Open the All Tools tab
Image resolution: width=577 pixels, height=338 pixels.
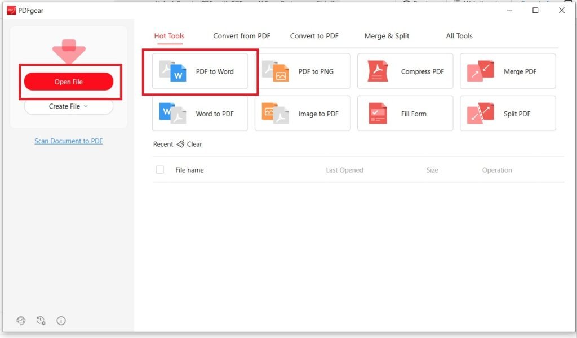point(459,35)
